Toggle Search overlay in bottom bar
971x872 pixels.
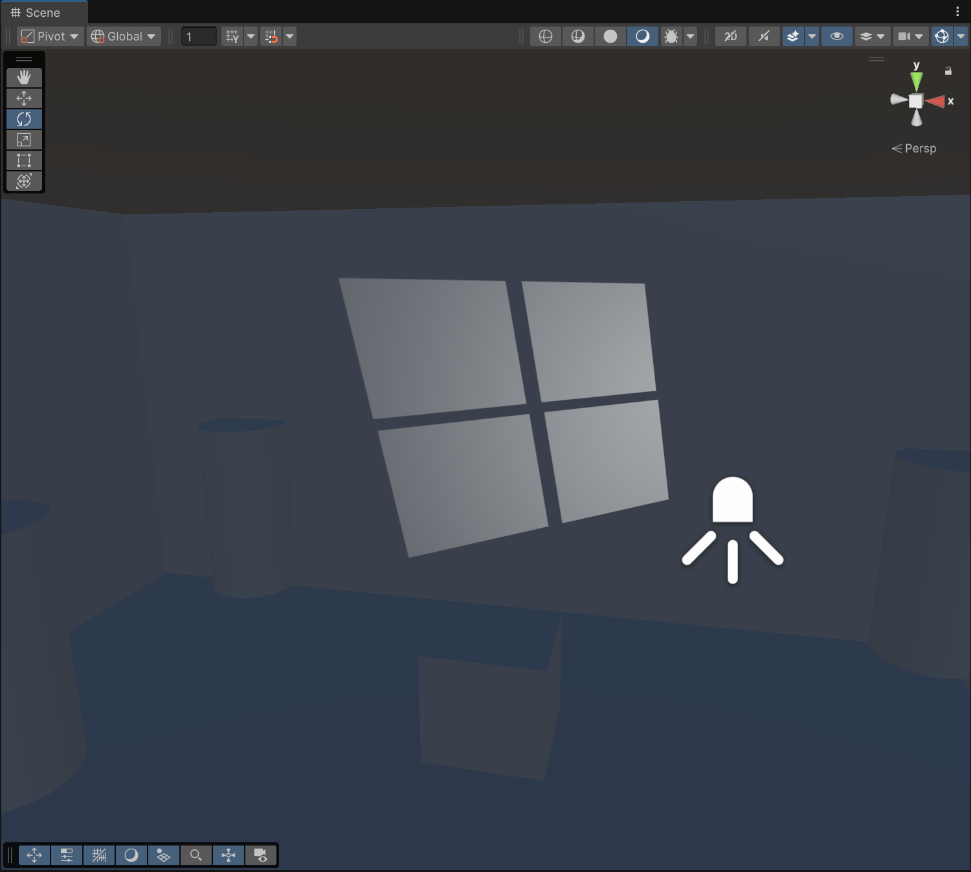click(x=196, y=855)
